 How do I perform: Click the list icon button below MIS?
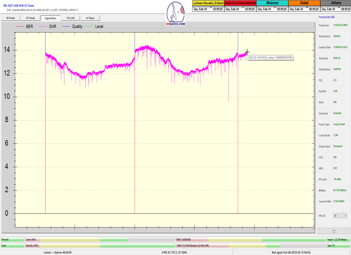(x=334, y=231)
